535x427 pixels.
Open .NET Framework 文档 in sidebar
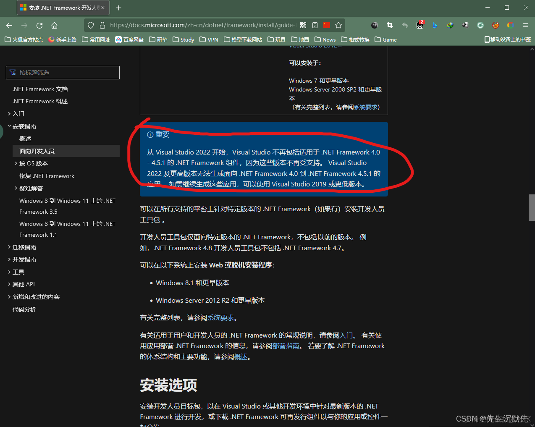pos(40,89)
